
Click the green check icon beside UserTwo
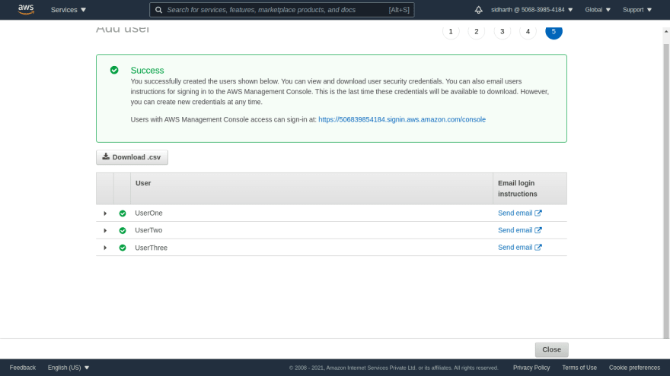123,231
